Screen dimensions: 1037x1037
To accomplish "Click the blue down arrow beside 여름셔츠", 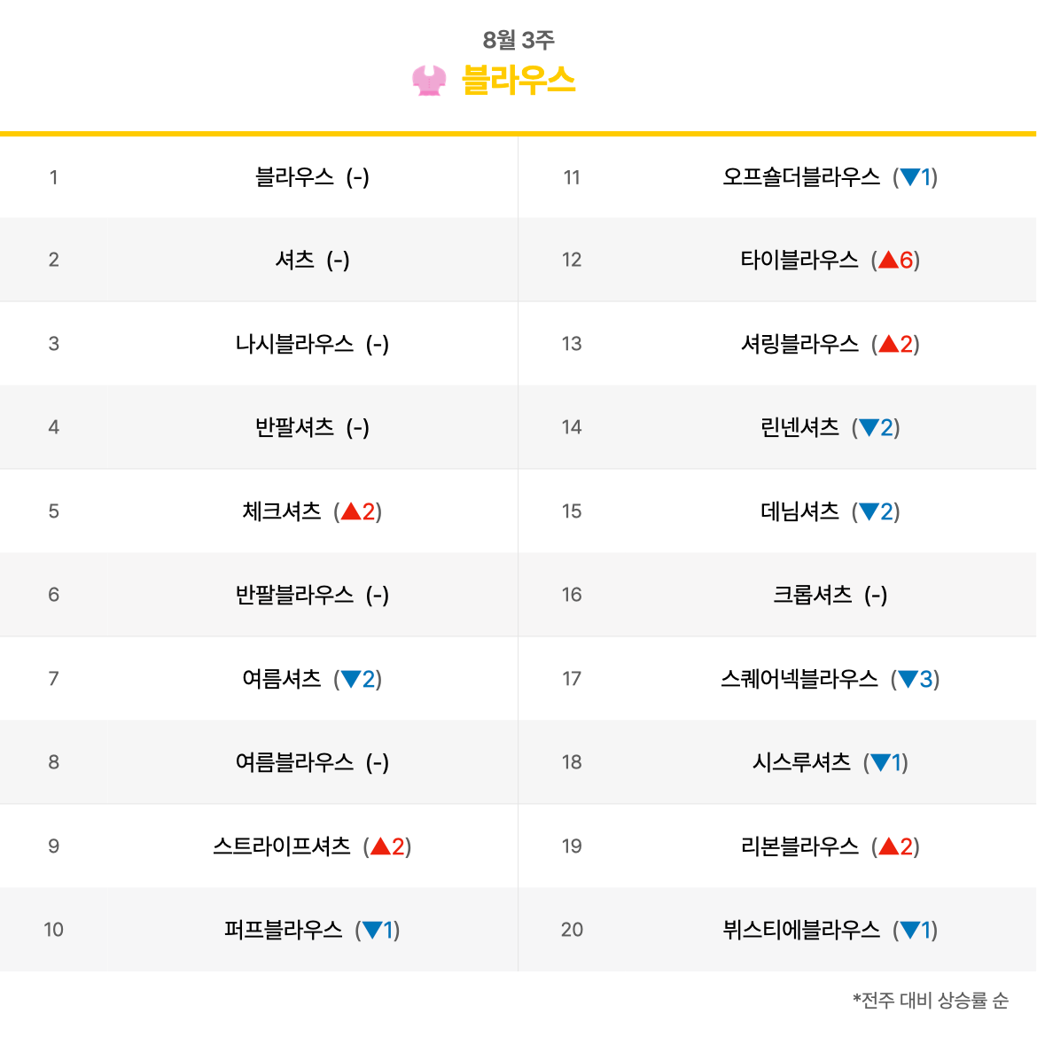I will [350, 679].
